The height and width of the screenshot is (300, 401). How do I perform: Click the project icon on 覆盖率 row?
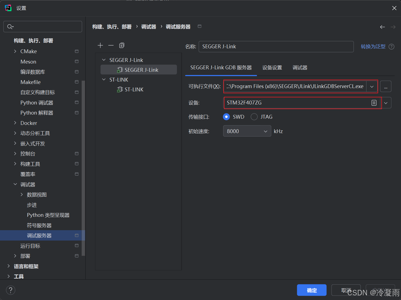(77, 174)
